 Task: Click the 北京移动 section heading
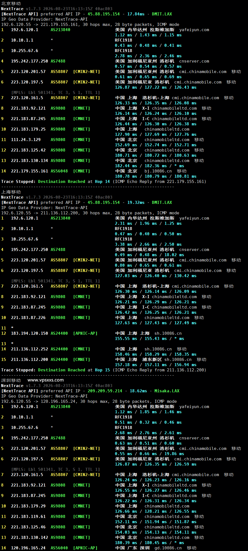(11, 3)
